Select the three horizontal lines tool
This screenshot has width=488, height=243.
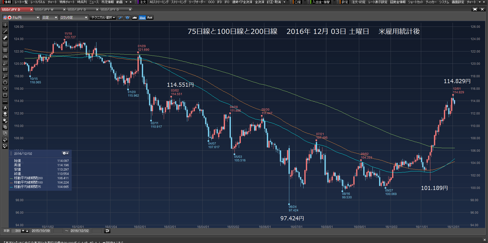(x=5, y=44)
